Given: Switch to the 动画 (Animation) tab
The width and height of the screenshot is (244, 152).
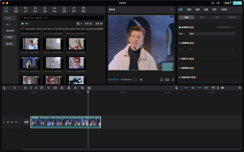Looking at the screenshot, I should pyautogui.click(x=206, y=9).
